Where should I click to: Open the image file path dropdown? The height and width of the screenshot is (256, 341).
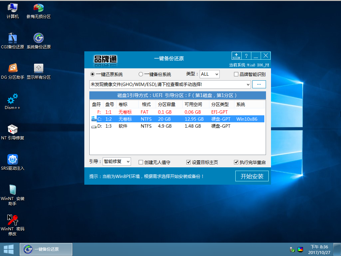pyautogui.click(x=248, y=85)
